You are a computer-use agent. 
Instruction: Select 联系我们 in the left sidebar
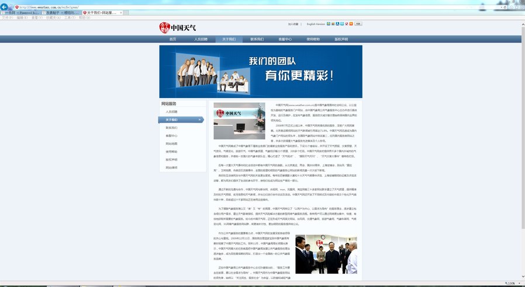click(171, 127)
